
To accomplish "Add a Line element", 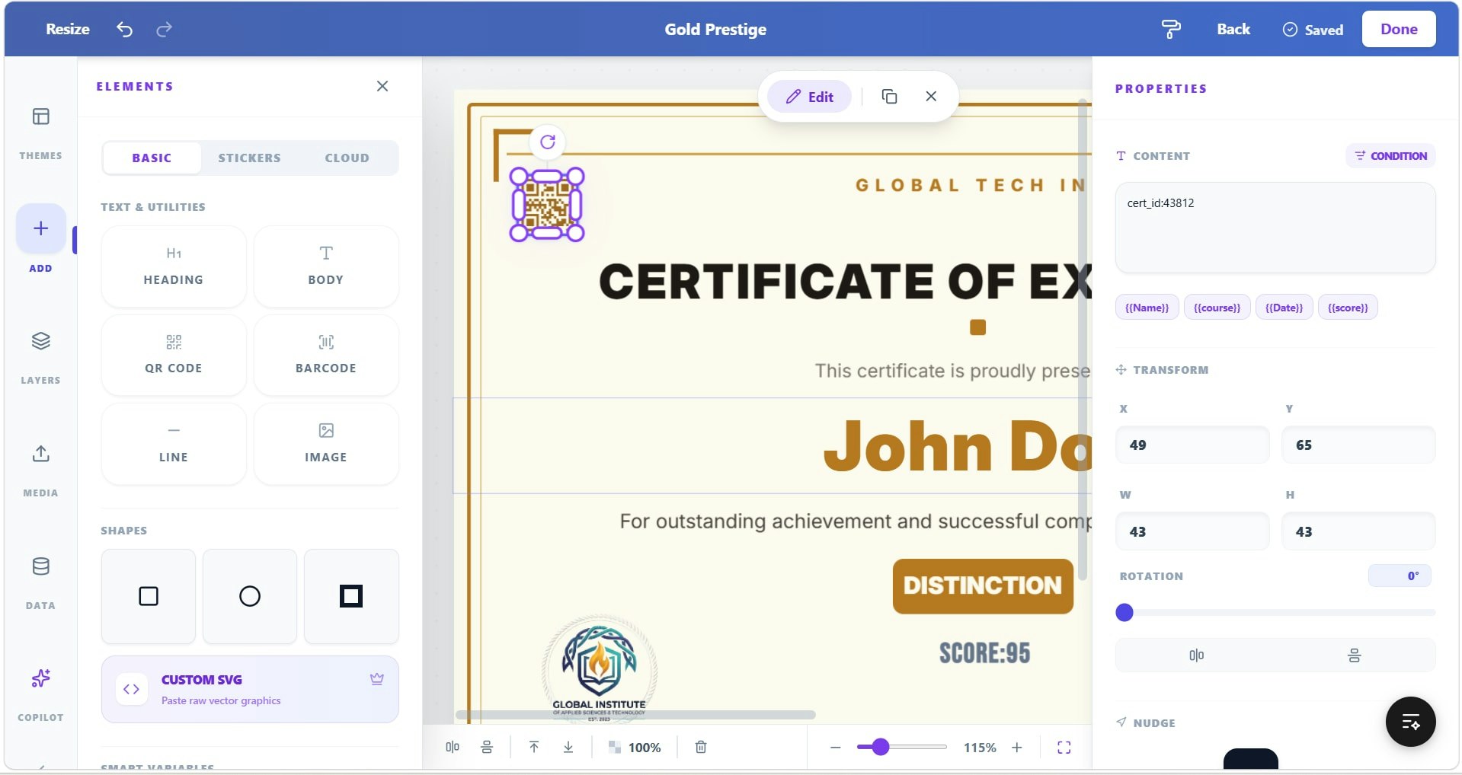I will (174, 444).
